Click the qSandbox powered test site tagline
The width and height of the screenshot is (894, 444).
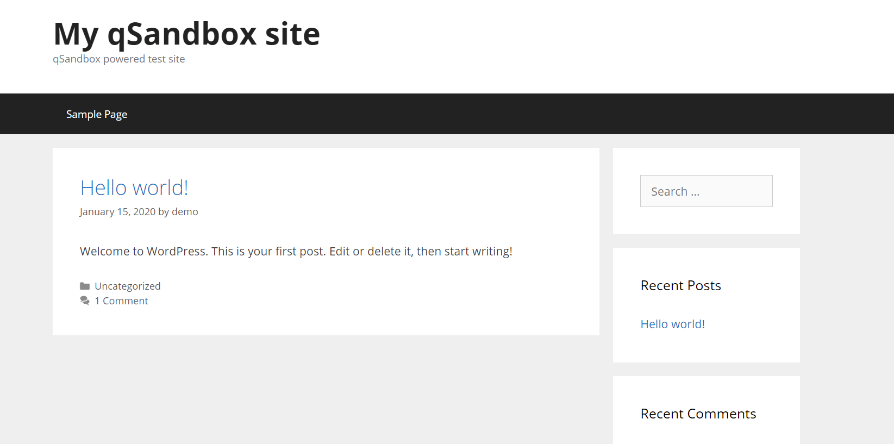(119, 59)
